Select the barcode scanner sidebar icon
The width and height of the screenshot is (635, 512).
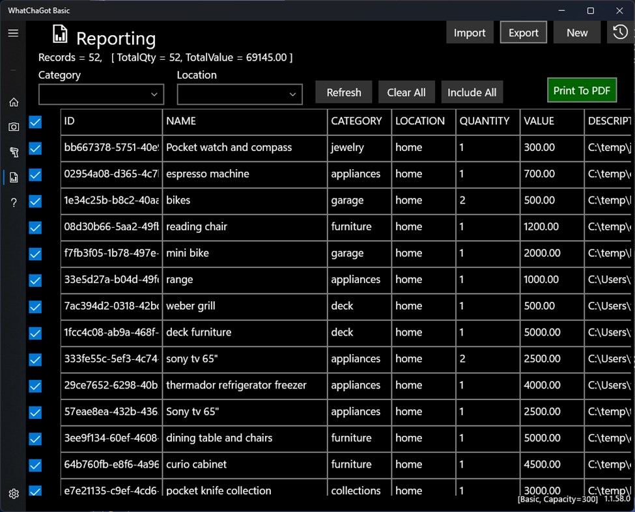tap(13, 152)
